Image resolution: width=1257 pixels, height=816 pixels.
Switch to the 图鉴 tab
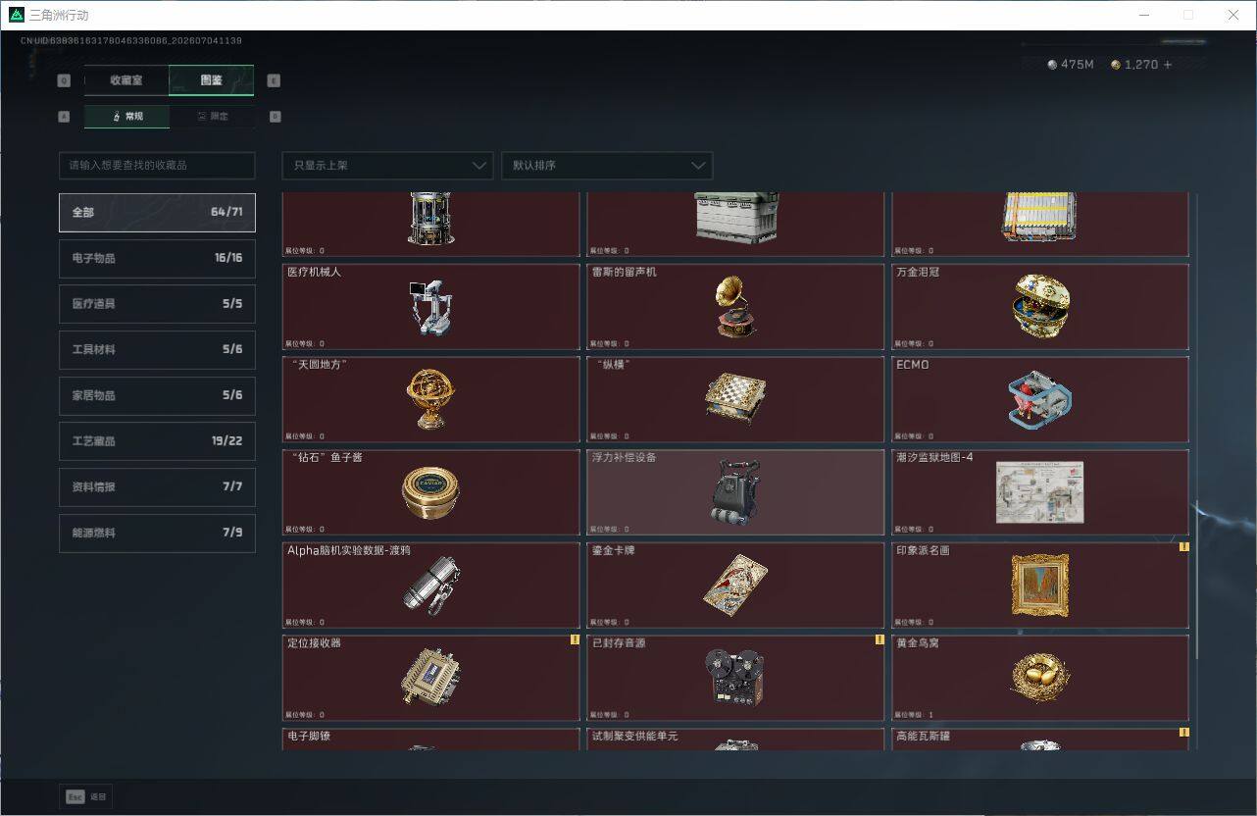212,80
